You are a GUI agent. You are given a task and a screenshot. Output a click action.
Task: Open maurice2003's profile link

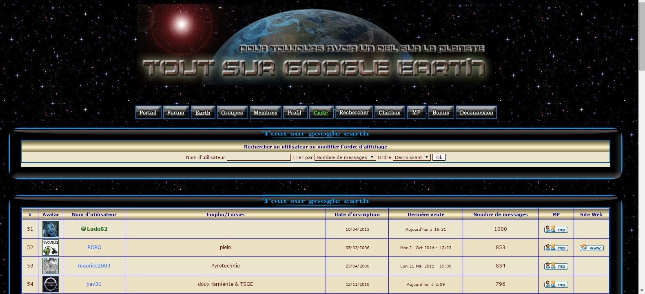click(x=94, y=265)
